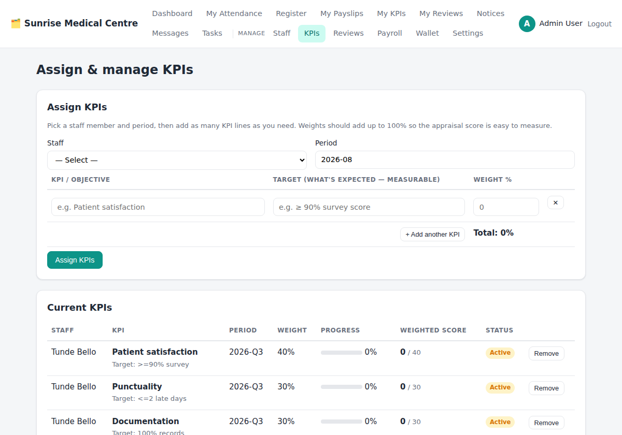622x435 pixels.
Task: Open the Tasks page
Action: [x=212, y=33]
